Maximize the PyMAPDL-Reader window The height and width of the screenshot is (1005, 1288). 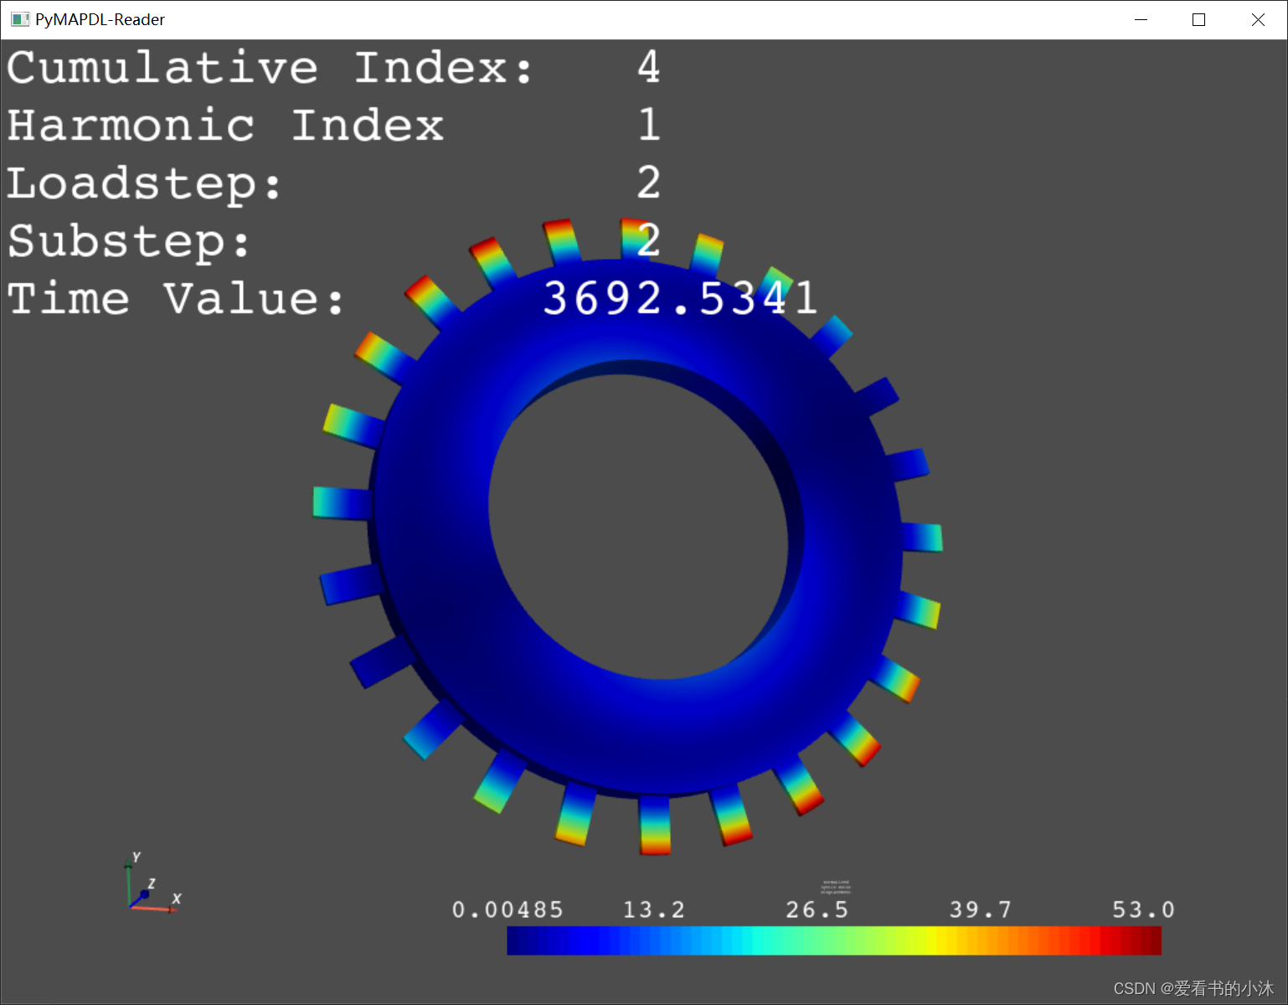[1198, 19]
